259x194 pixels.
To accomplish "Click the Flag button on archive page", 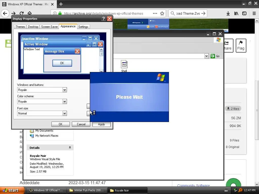I will pyautogui.click(x=241, y=45).
